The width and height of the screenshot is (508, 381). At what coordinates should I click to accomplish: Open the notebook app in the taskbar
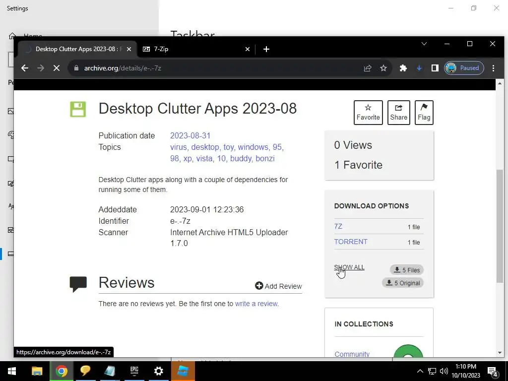(110, 371)
